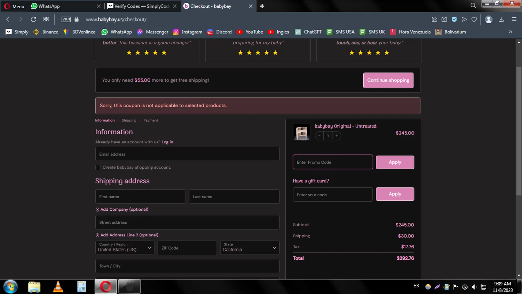
Task: Open the Country / Region dropdown
Action: [125, 247]
